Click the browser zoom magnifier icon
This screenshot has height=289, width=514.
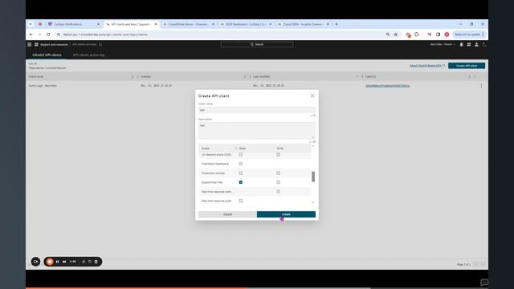pos(388,35)
